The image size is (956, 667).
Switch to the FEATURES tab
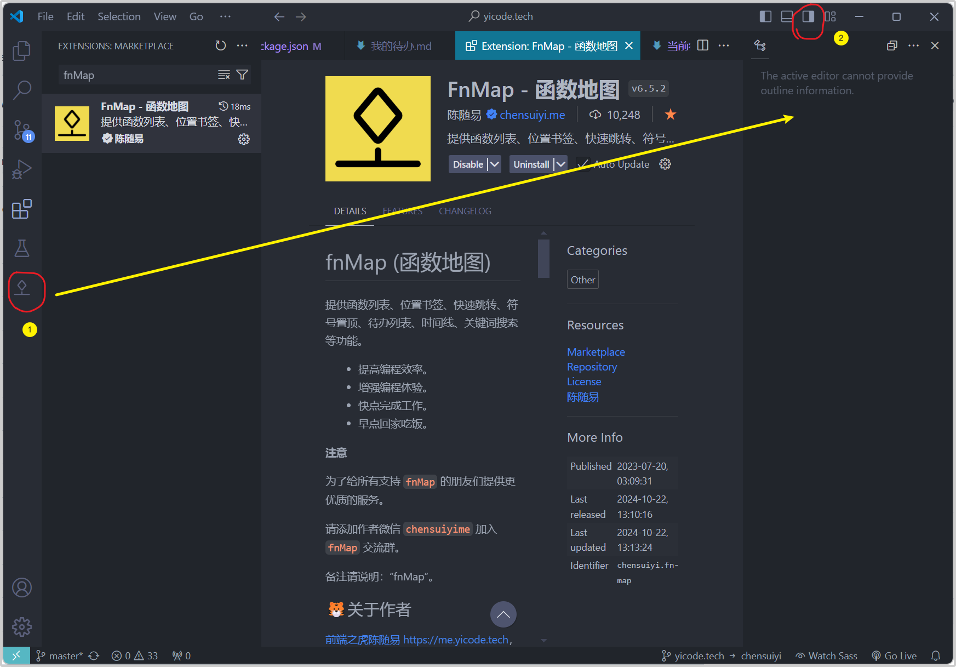pos(403,211)
